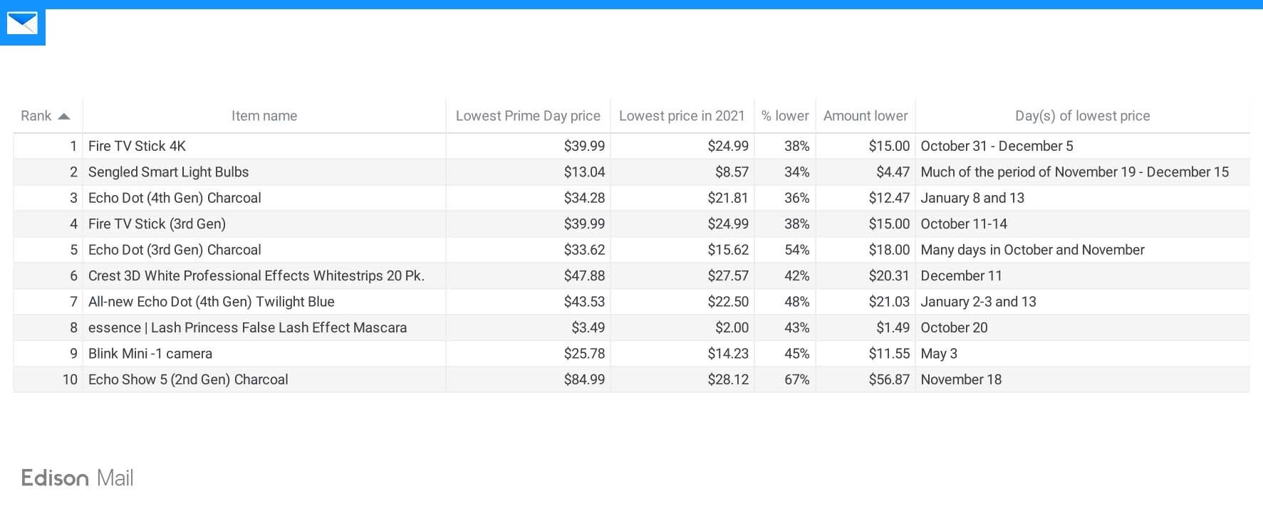Click Prime Day price $3.49
Image resolution: width=1263 pixels, height=511 pixels.
(x=588, y=328)
